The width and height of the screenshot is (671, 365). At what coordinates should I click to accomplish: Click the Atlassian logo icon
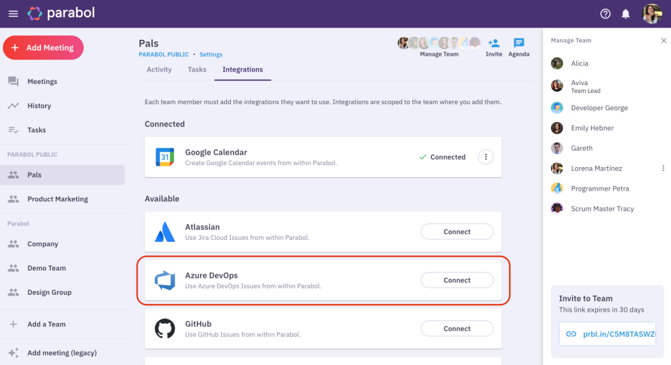tap(165, 232)
